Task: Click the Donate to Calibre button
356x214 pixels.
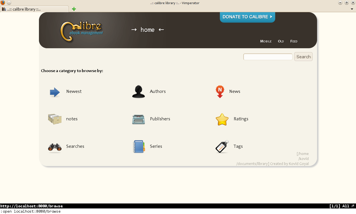Action: tap(248, 17)
